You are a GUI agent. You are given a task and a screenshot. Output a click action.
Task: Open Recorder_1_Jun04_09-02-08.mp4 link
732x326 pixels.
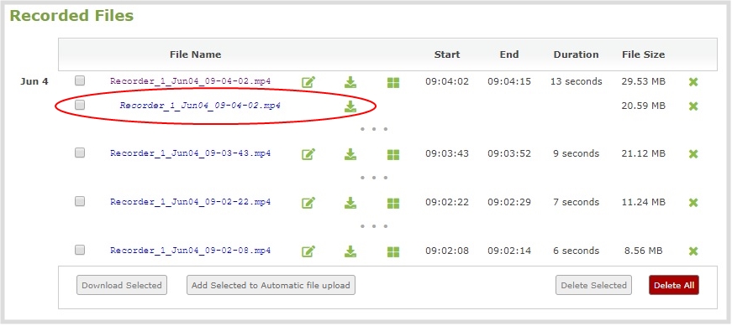tap(191, 251)
